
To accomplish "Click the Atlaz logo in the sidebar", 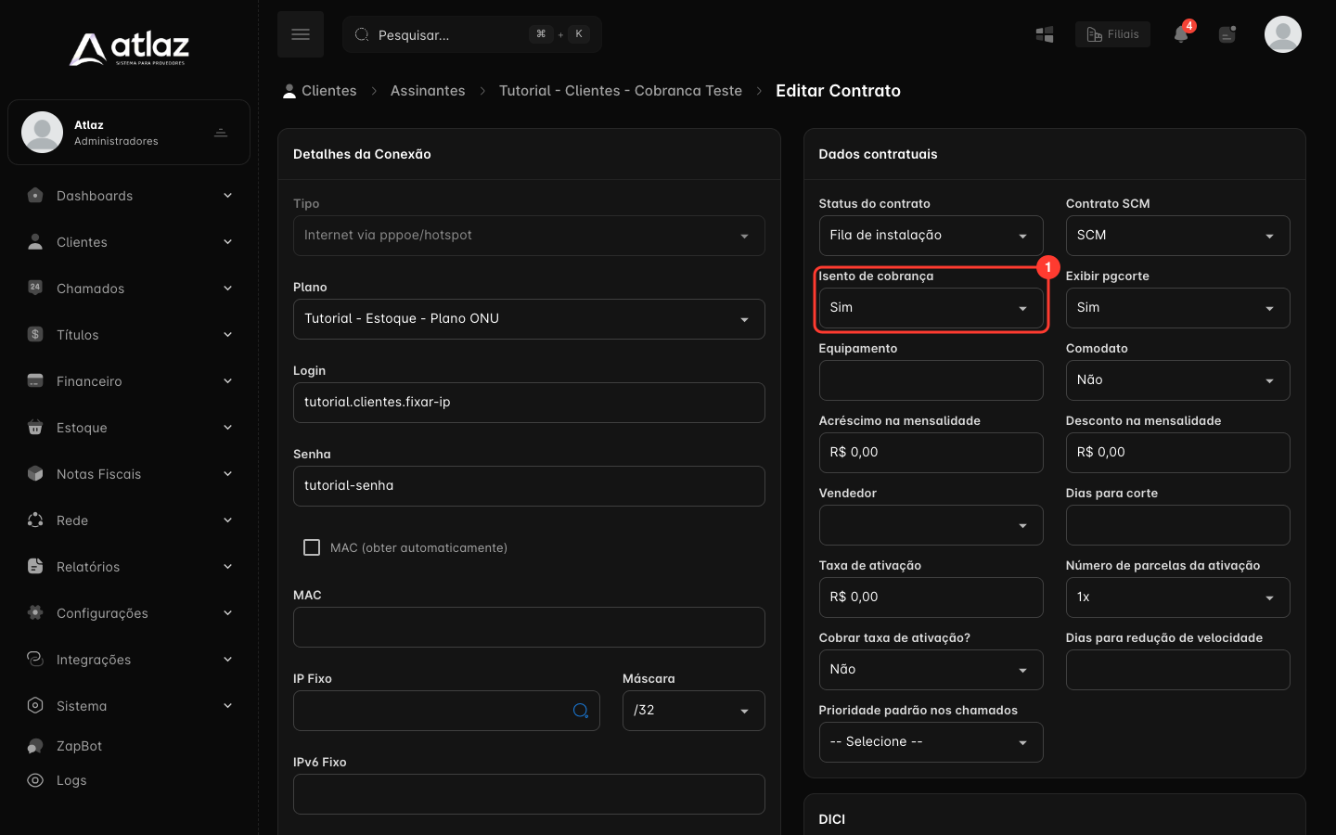I will tap(129, 48).
